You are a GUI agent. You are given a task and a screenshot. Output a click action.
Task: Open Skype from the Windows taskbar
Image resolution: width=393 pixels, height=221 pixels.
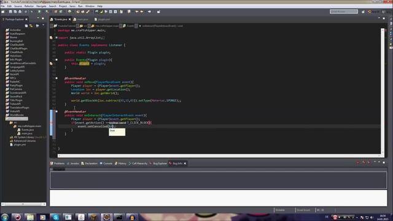tap(55, 217)
